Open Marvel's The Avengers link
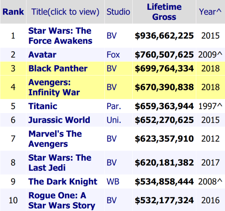The image size is (225, 211). point(55,139)
